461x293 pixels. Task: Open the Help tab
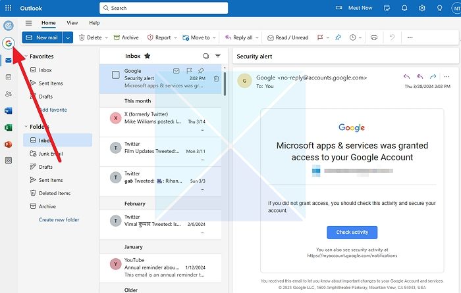click(x=94, y=23)
